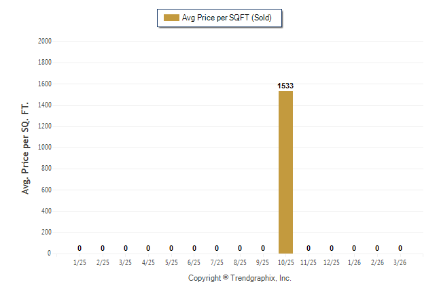Select the 3/26 x-axis label
The width and height of the screenshot is (439, 295).
[x=400, y=262]
